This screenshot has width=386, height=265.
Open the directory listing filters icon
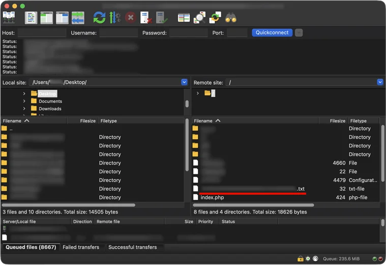pyautogui.click(x=184, y=18)
